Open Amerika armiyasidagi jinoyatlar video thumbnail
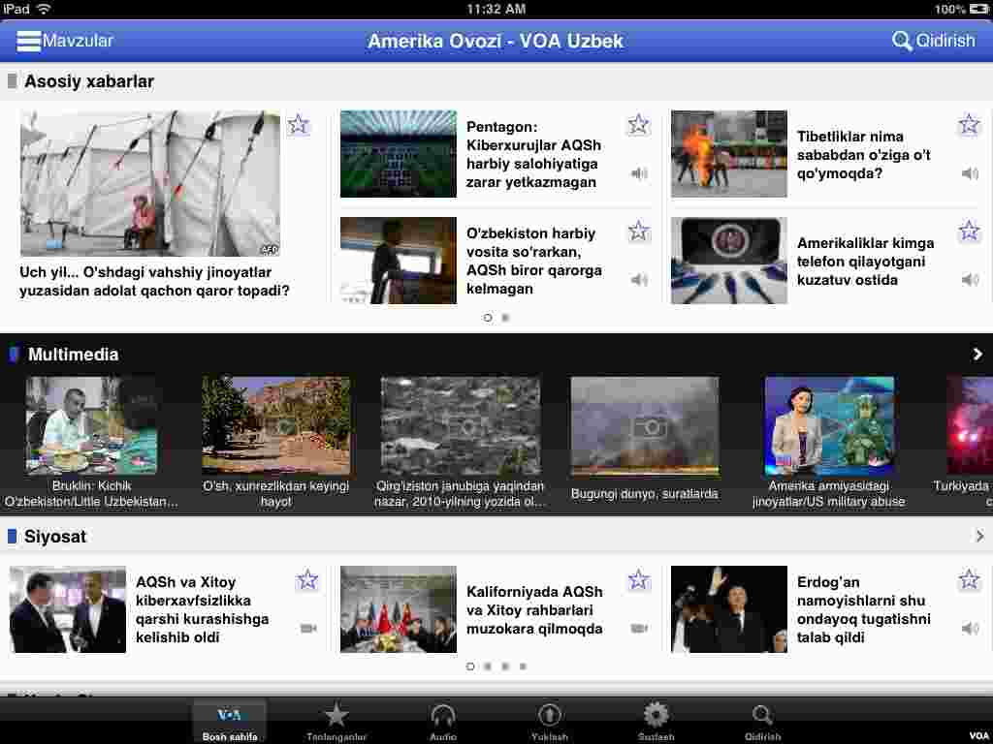This screenshot has width=993, height=744. point(829,425)
